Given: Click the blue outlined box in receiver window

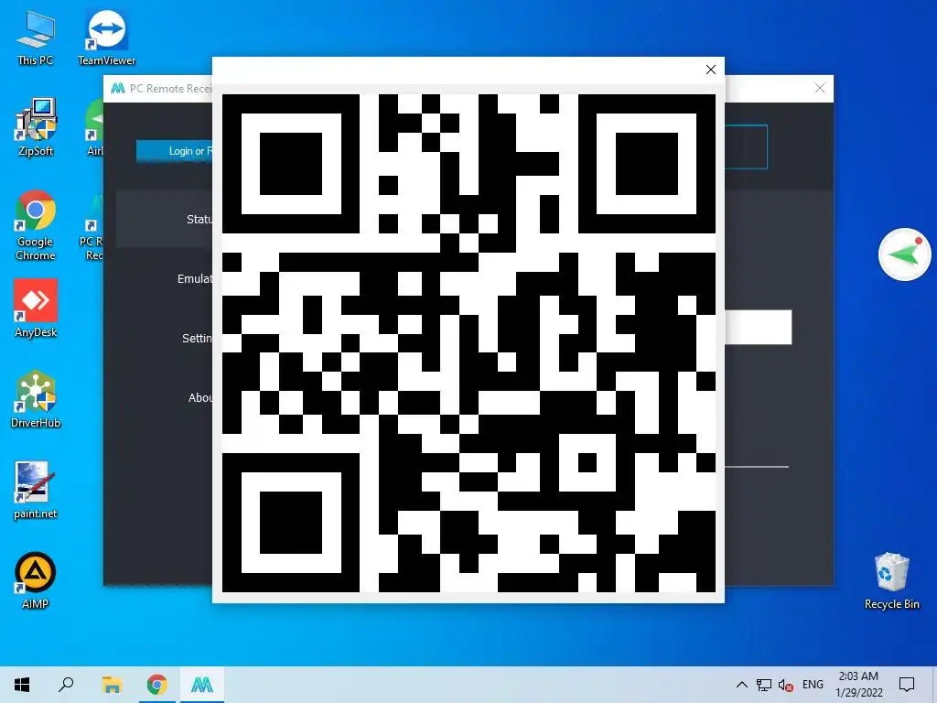Looking at the screenshot, I should point(746,147).
